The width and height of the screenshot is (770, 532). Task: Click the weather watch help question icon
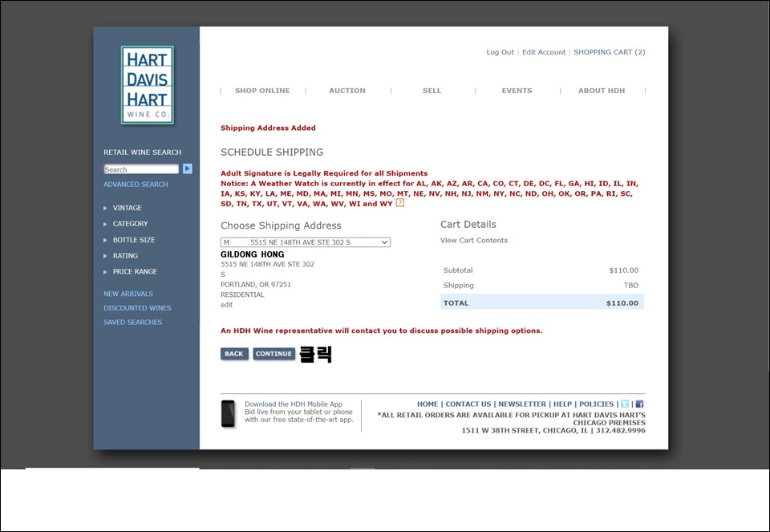coord(400,202)
